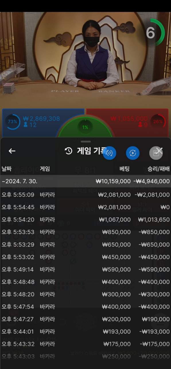Tap the sheet drag handle bar
The height and width of the screenshot is (369, 171).
85,142
